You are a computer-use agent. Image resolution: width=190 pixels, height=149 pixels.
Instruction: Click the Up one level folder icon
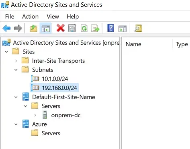point(33,28)
